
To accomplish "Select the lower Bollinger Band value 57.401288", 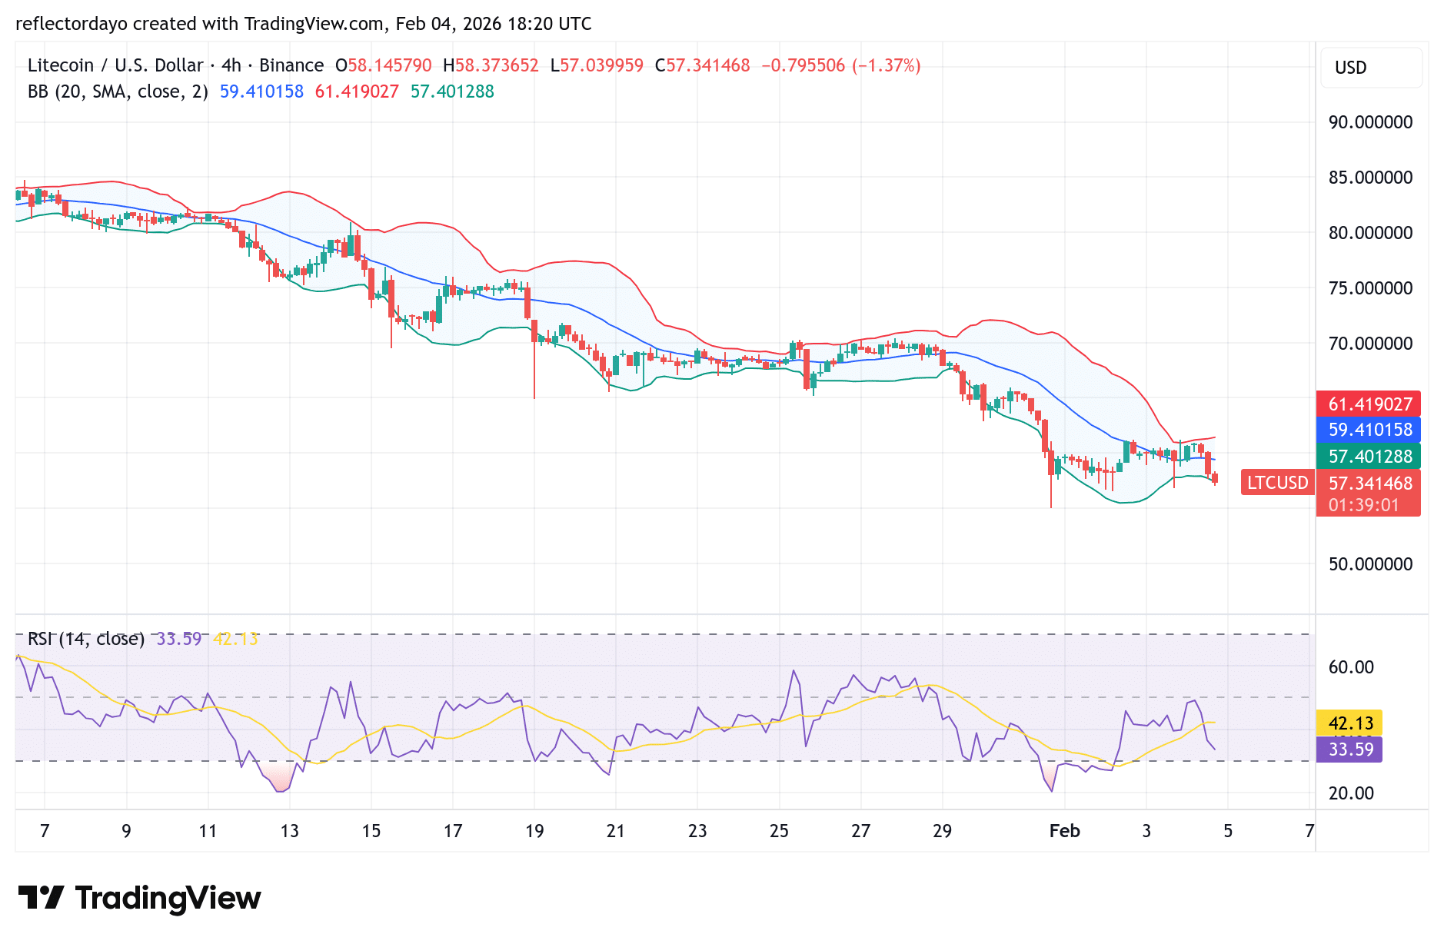I will [x=1369, y=456].
